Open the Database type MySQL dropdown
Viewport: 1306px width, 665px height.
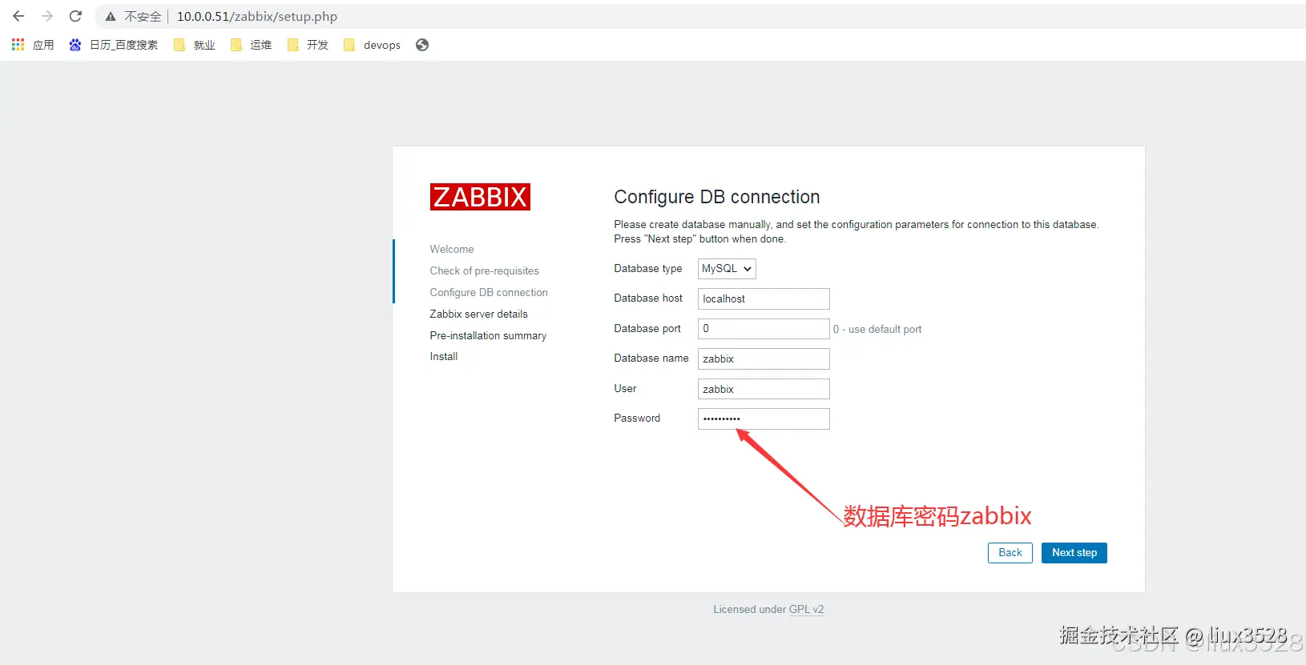[727, 269]
